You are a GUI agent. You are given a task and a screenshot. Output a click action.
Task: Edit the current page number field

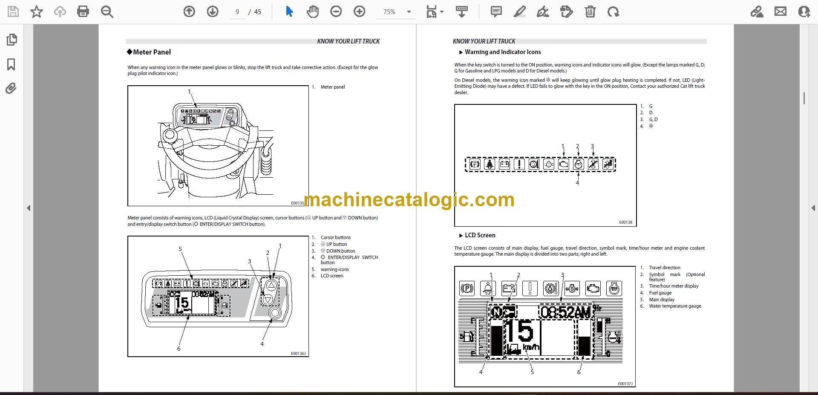tap(237, 12)
